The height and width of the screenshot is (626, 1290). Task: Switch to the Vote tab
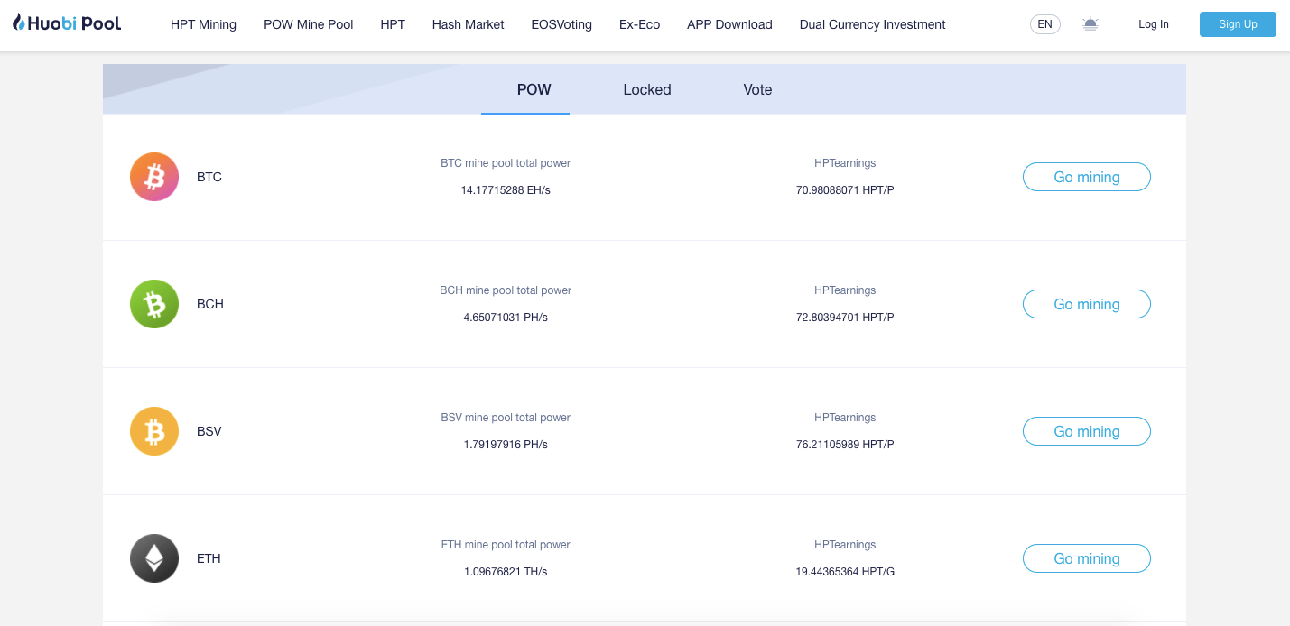tap(757, 89)
